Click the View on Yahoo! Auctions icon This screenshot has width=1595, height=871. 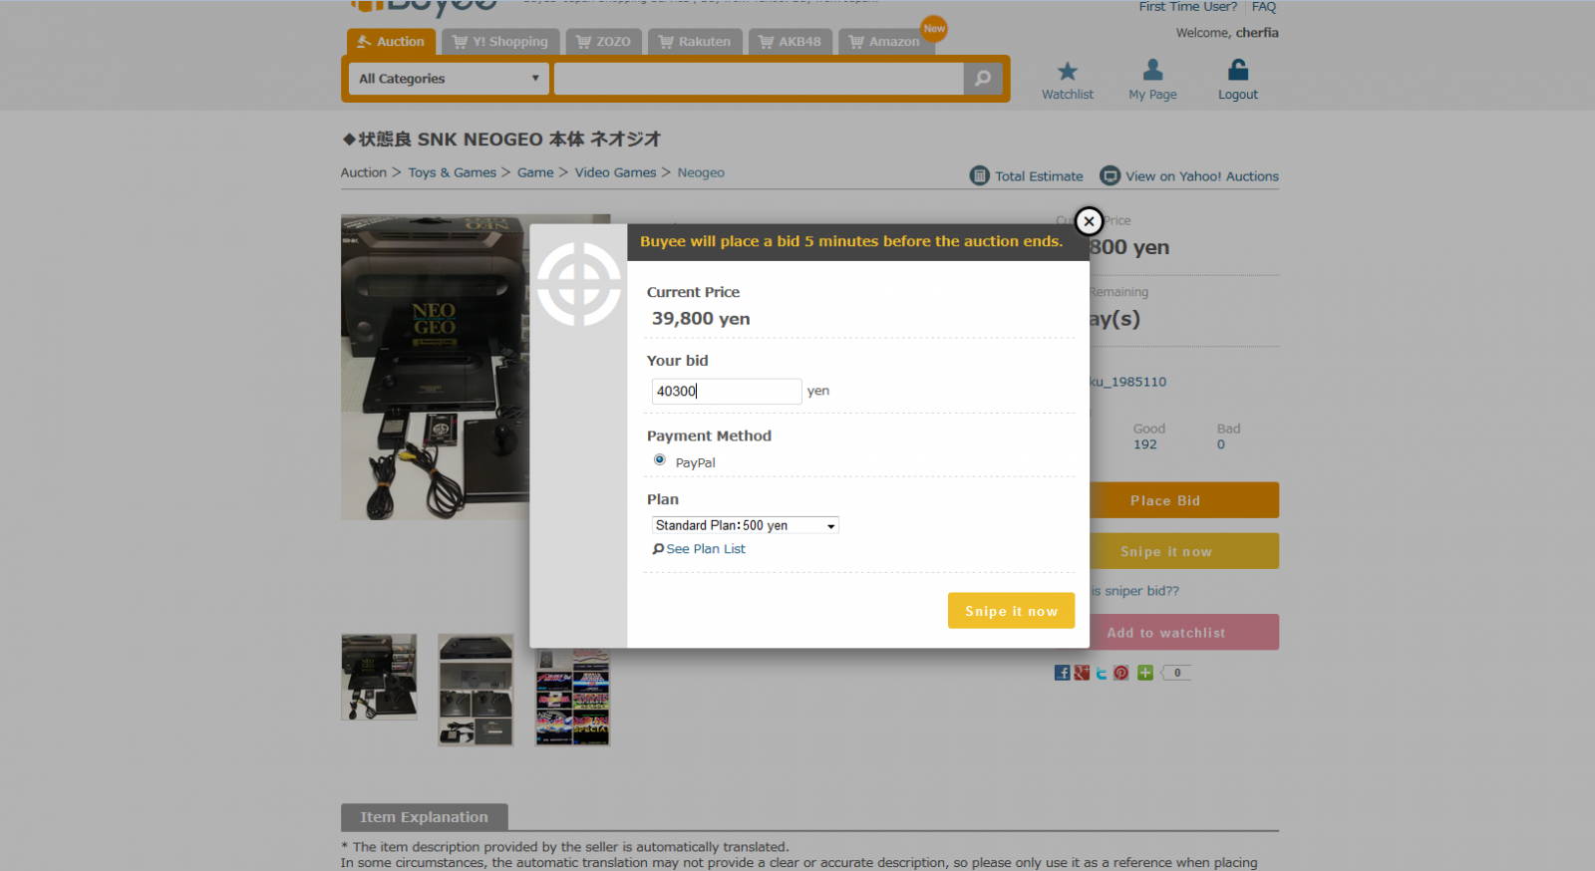[1110, 175]
